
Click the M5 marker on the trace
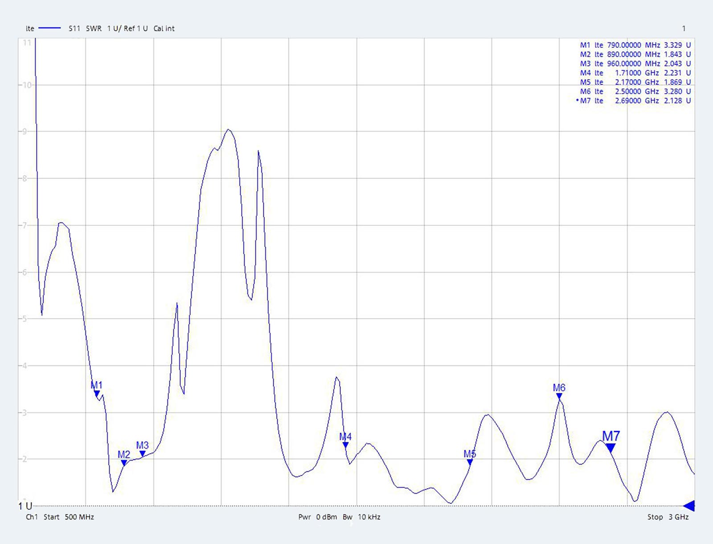coord(470,462)
